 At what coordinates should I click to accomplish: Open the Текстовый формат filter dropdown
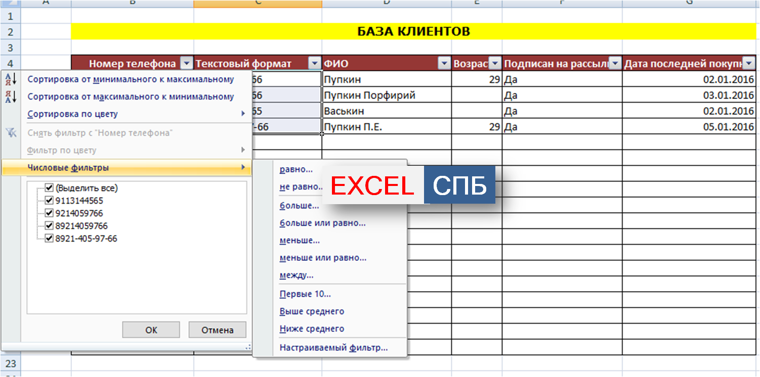pyautogui.click(x=315, y=64)
